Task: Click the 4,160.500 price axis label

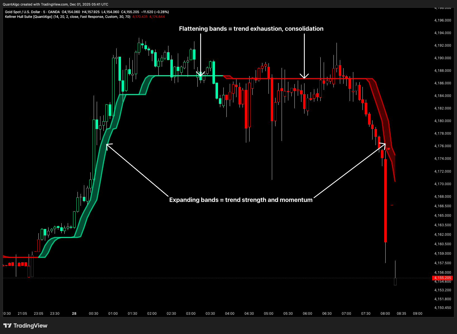Action: (443, 244)
